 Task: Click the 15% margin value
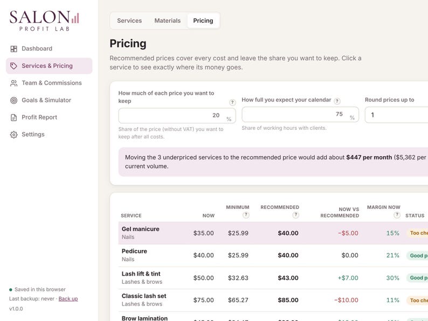click(x=393, y=233)
